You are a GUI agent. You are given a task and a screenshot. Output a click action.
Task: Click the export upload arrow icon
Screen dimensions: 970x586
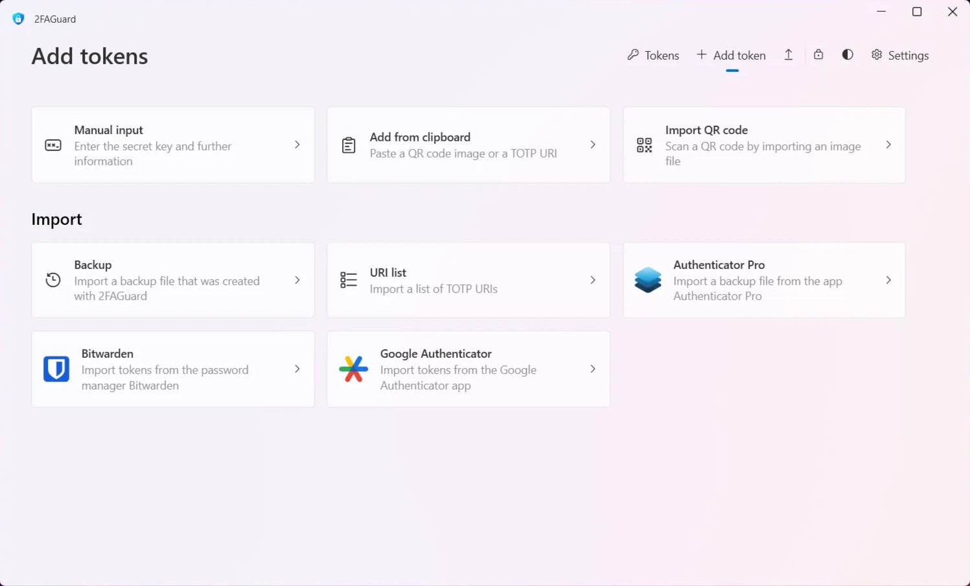click(789, 55)
